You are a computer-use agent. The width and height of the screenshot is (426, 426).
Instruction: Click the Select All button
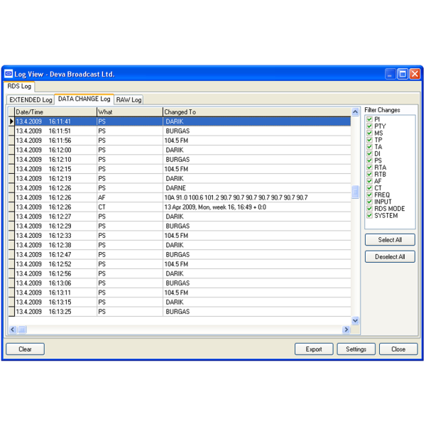point(390,240)
